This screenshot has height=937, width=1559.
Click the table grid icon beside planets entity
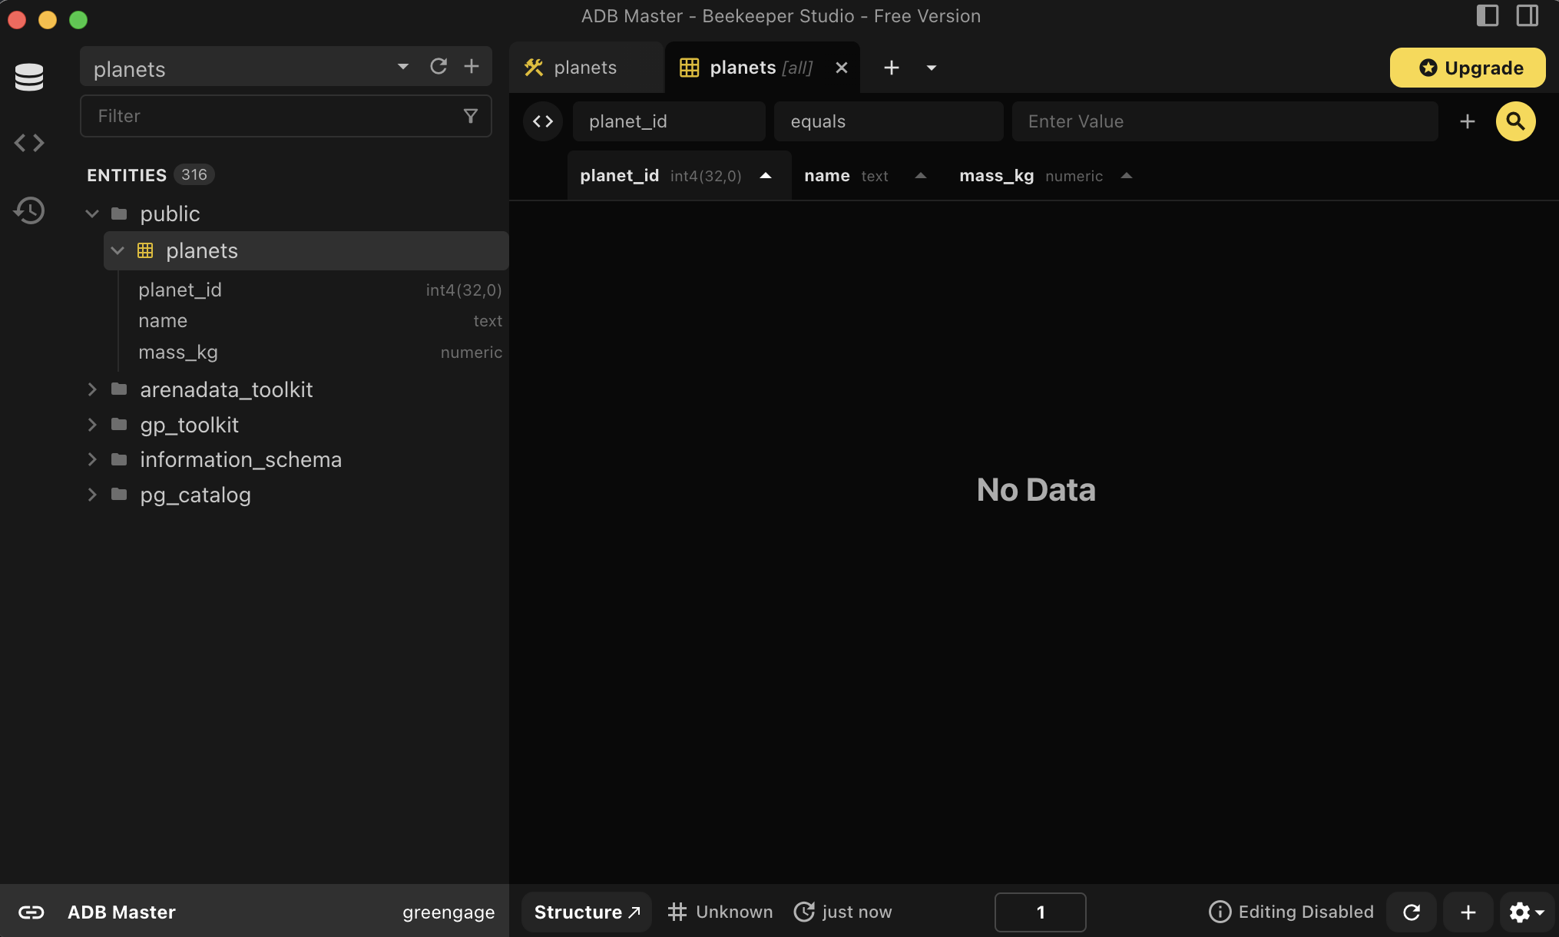(x=145, y=250)
